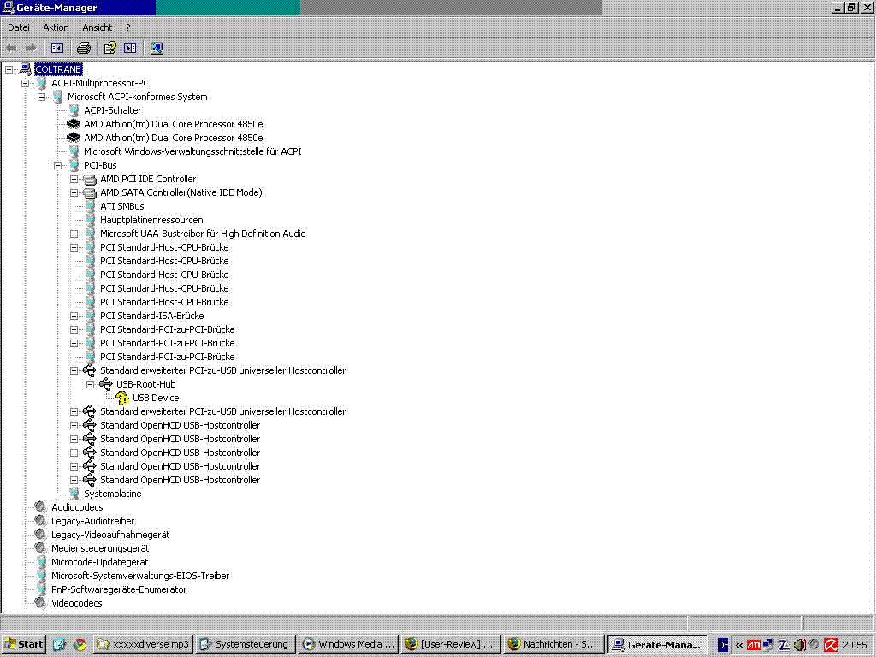Select 'Microcode-Updategerät' entry
This screenshot has width=876, height=657.
[99, 562]
